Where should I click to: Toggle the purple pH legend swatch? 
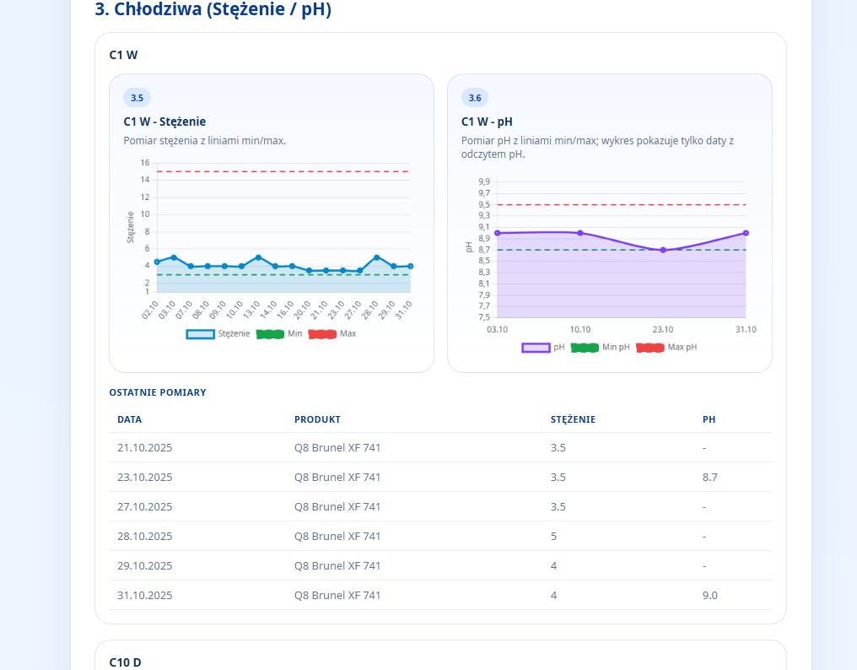[536, 348]
